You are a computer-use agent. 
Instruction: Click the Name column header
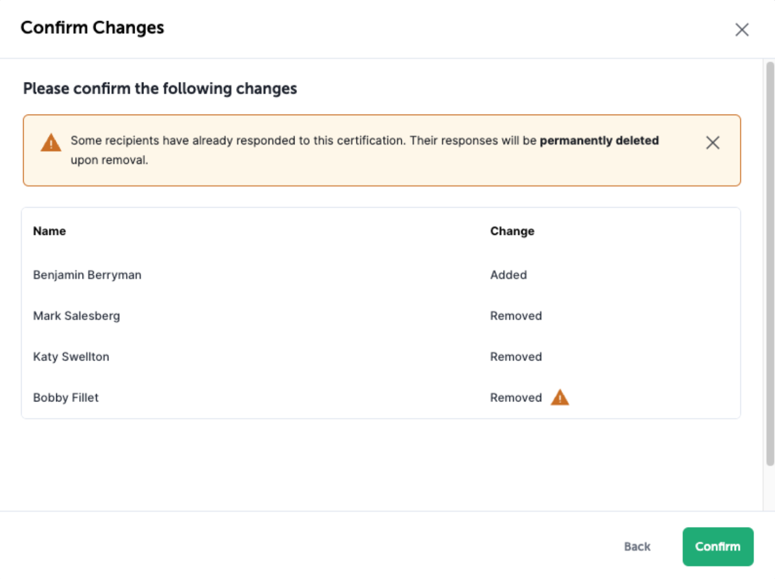tap(49, 231)
